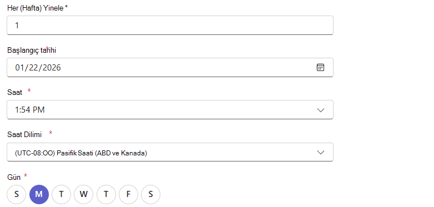
Task: Toggle the Saturday S button after F
Action: click(x=150, y=194)
